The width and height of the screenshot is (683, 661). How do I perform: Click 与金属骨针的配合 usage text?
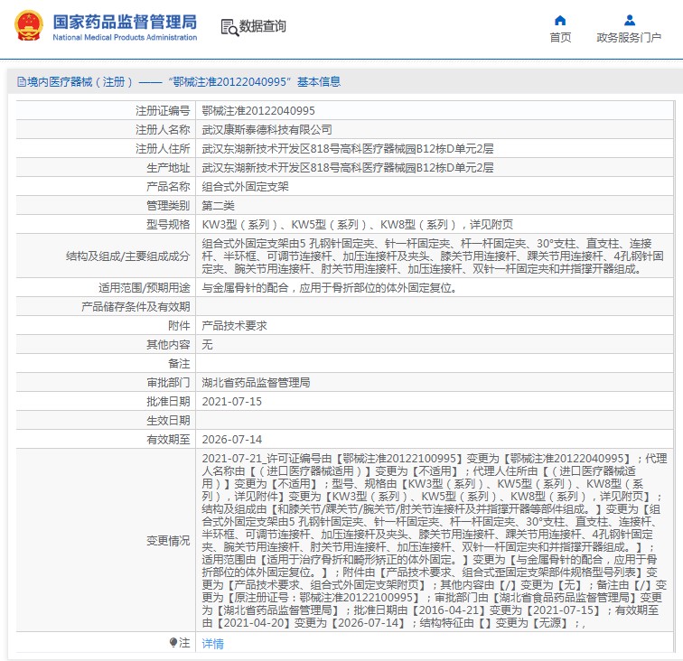coord(329,288)
